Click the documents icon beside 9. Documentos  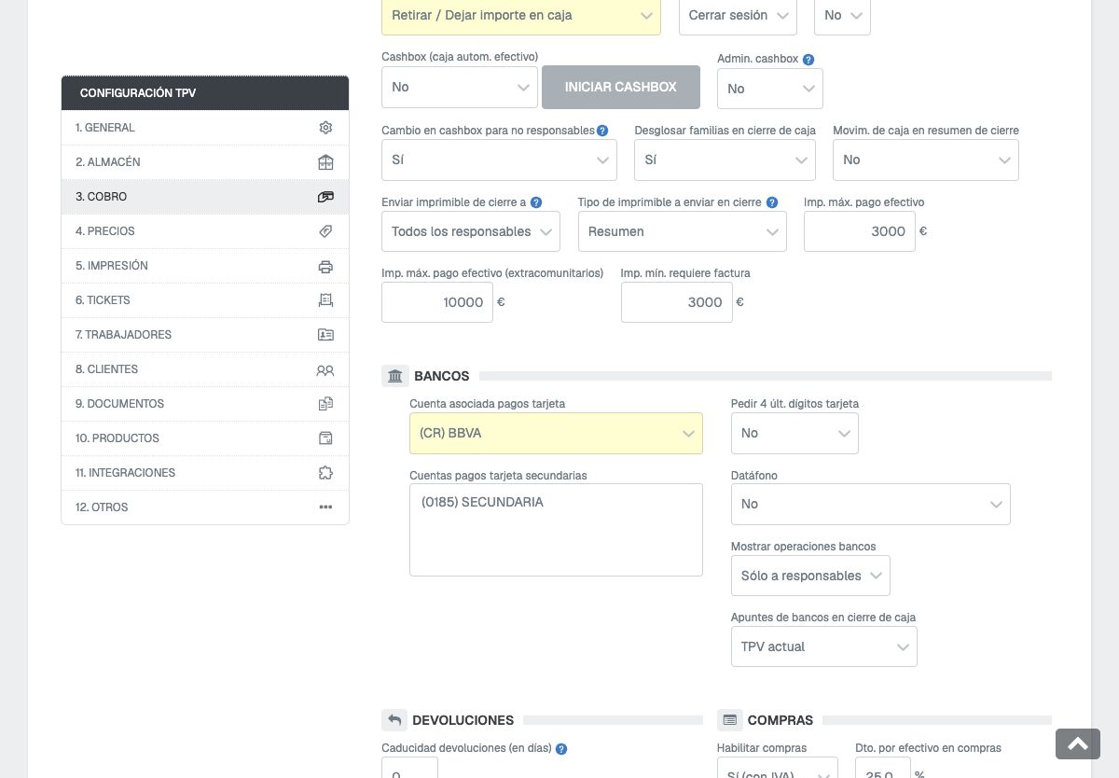(x=325, y=404)
